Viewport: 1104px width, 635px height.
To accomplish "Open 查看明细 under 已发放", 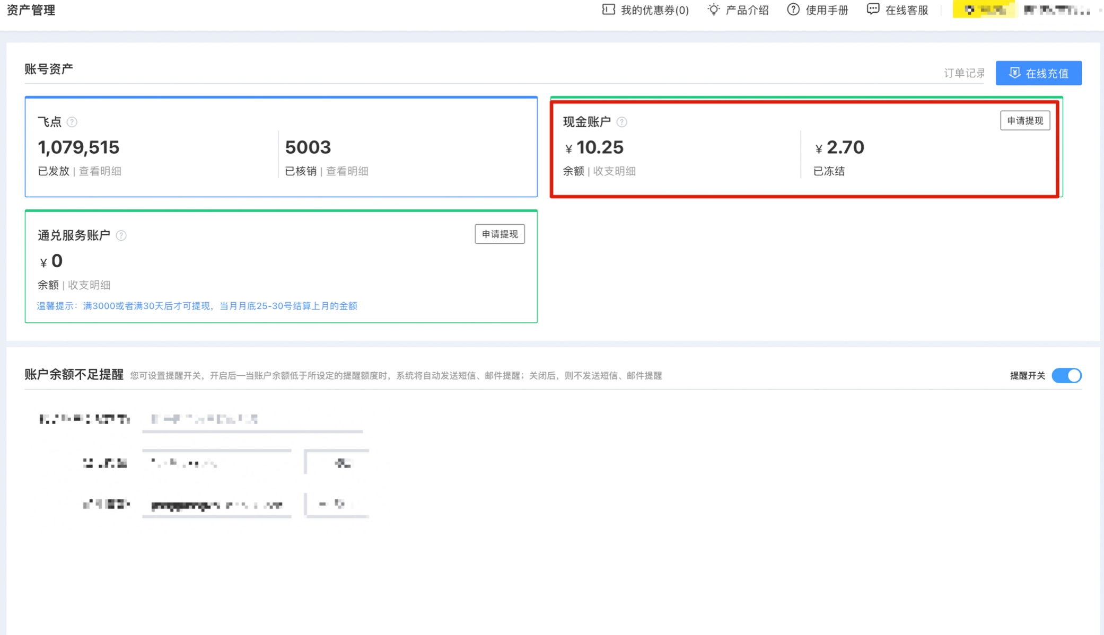I will 100,171.
